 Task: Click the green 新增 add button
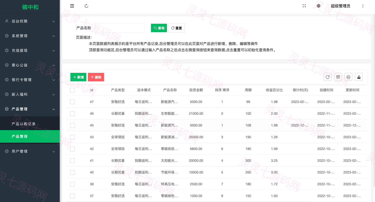[78, 77]
